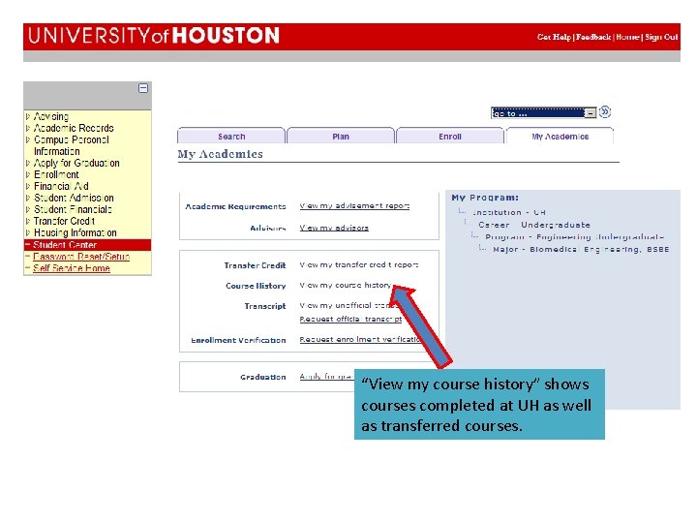
Task: Open the 'go to ...' dropdown
Action: pyautogui.click(x=543, y=113)
